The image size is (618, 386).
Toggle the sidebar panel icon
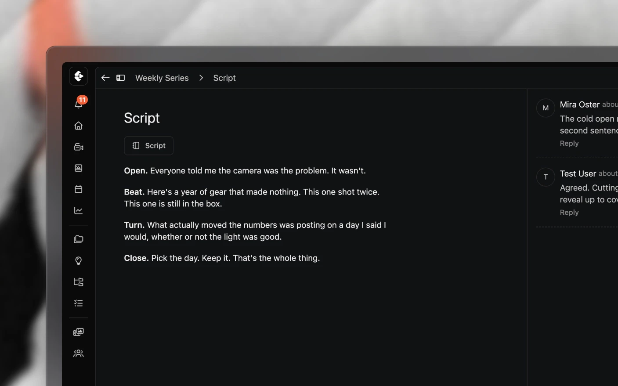[x=120, y=78]
